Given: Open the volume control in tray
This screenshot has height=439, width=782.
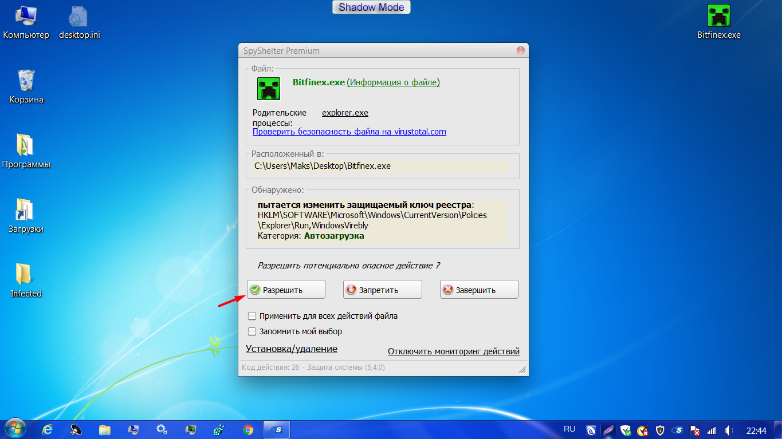Looking at the screenshot, I should click(x=729, y=430).
